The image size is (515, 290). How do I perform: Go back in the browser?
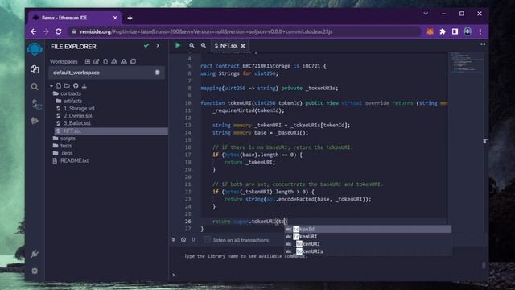[x=34, y=31]
